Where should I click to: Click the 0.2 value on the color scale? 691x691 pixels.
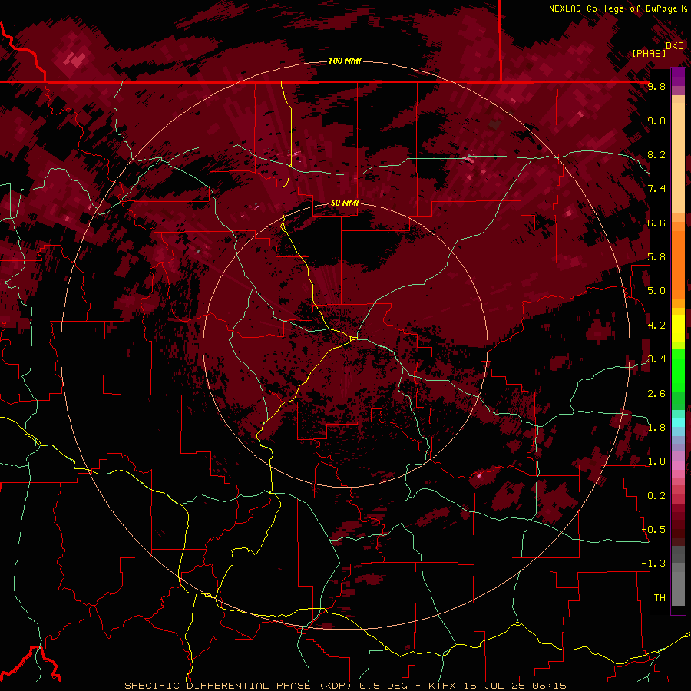pyautogui.click(x=656, y=495)
